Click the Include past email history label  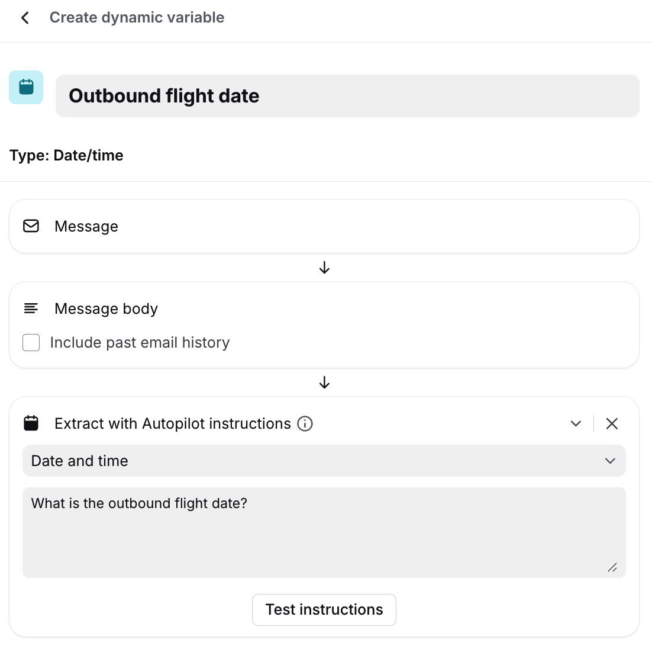coord(140,342)
